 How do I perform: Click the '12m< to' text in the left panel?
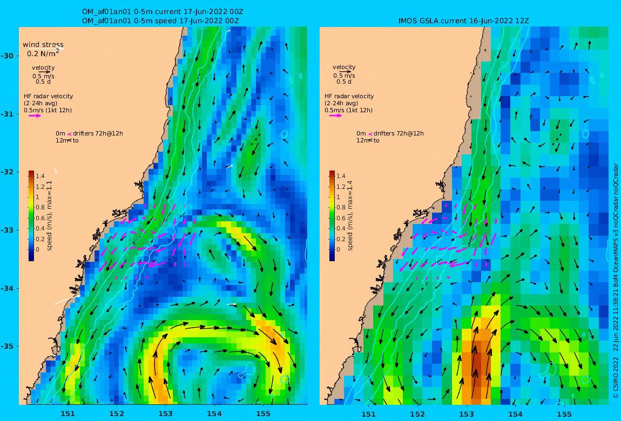point(67,140)
